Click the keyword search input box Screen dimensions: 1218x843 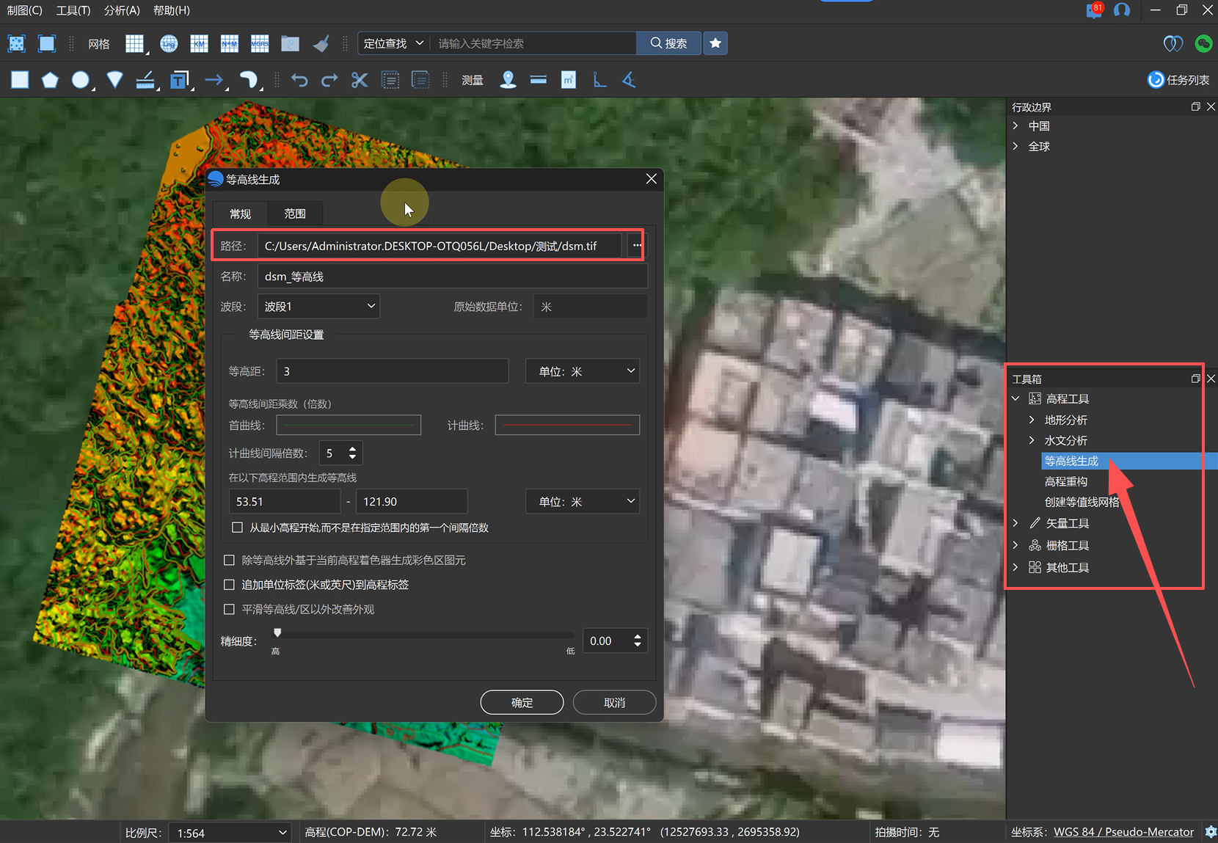click(533, 43)
